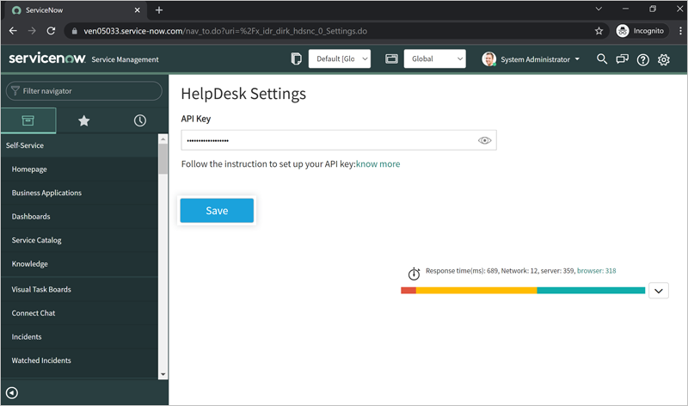Viewport: 688px width, 406px height.
Task: Click the Save button
Action: pyautogui.click(x=217, y=211)
